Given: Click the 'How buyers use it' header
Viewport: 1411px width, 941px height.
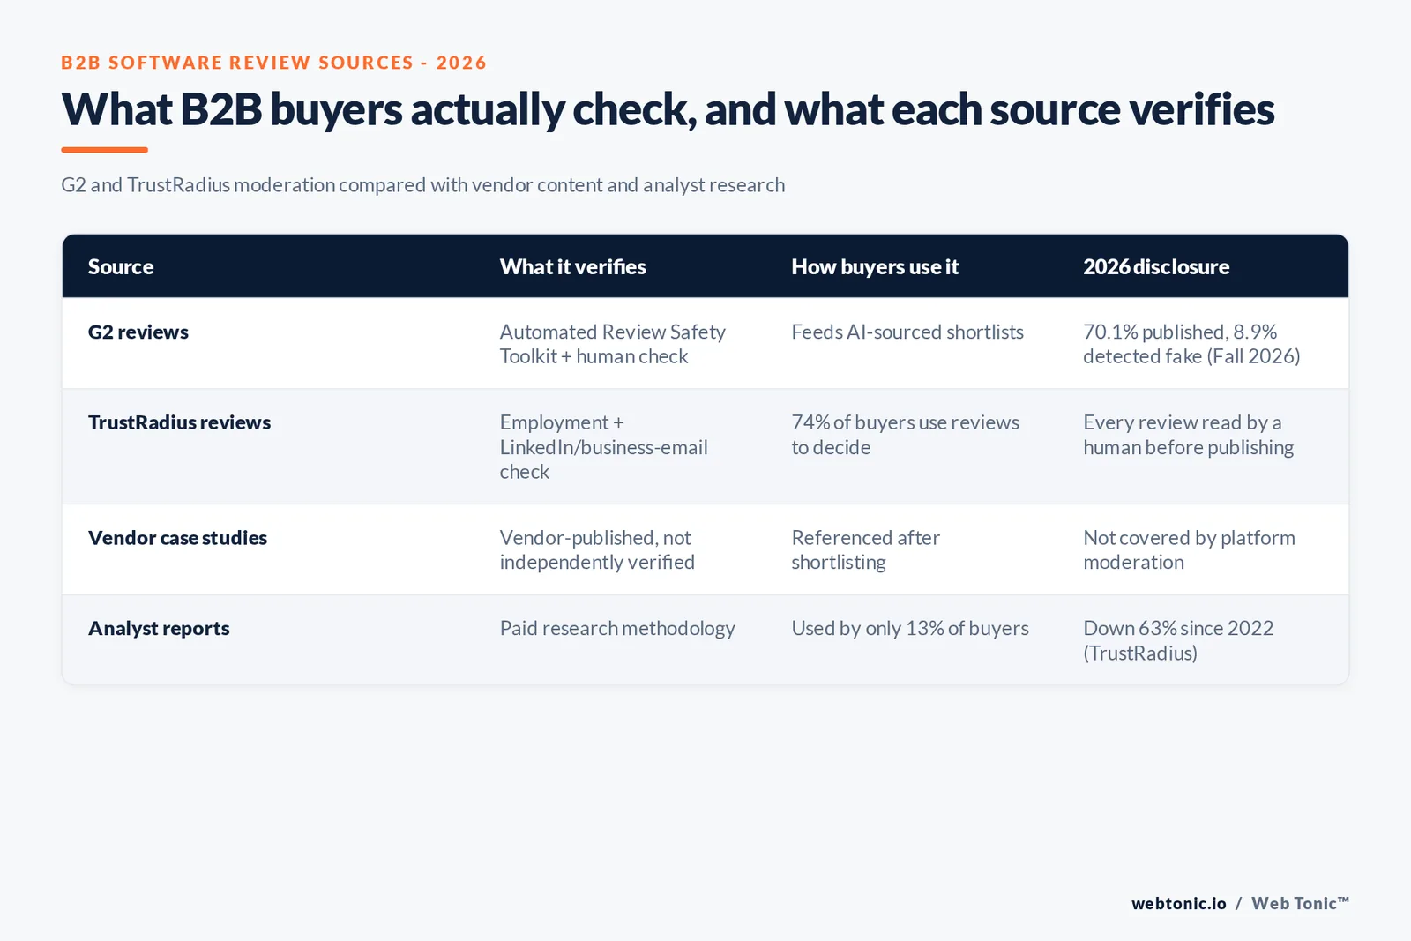Looking at the screenshot, I should point(875,266).
